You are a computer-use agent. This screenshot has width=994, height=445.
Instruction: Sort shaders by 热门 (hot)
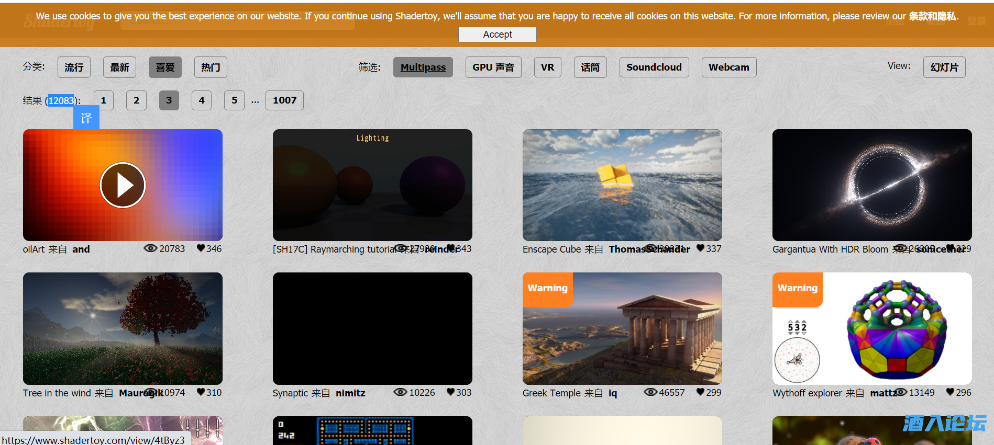tap(211, 67)
